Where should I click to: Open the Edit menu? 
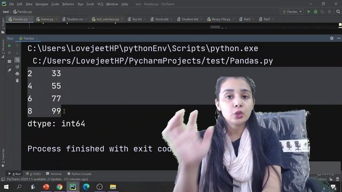click(x=20, y=4)
